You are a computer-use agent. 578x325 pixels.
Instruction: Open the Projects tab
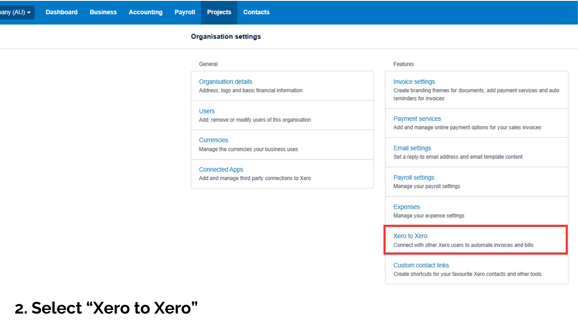(219, 12)
